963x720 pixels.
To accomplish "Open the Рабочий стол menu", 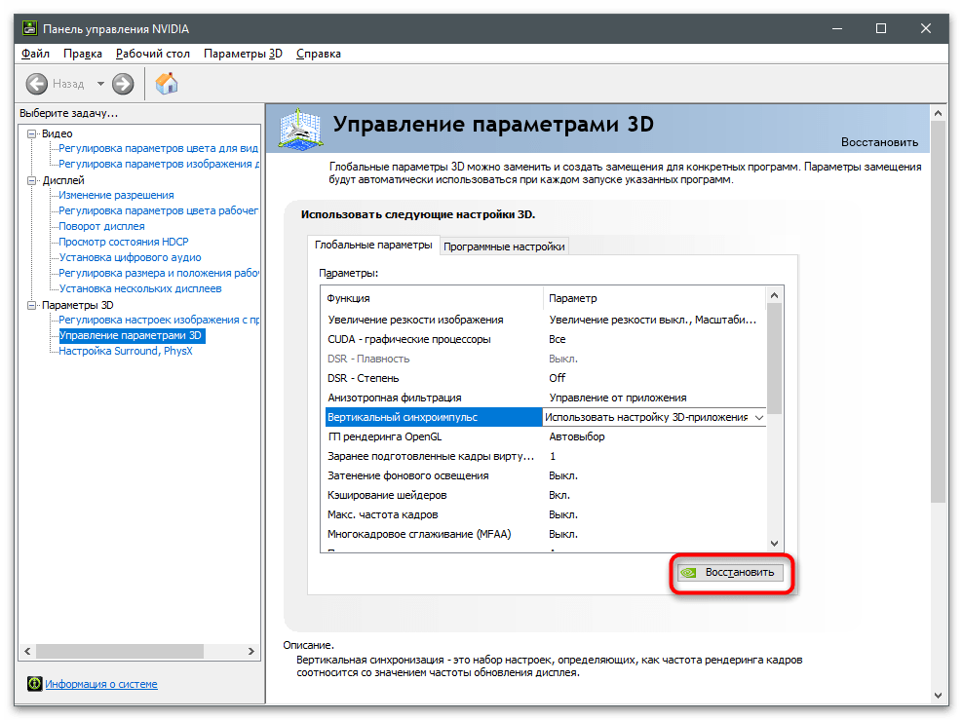I will point(153,54).
